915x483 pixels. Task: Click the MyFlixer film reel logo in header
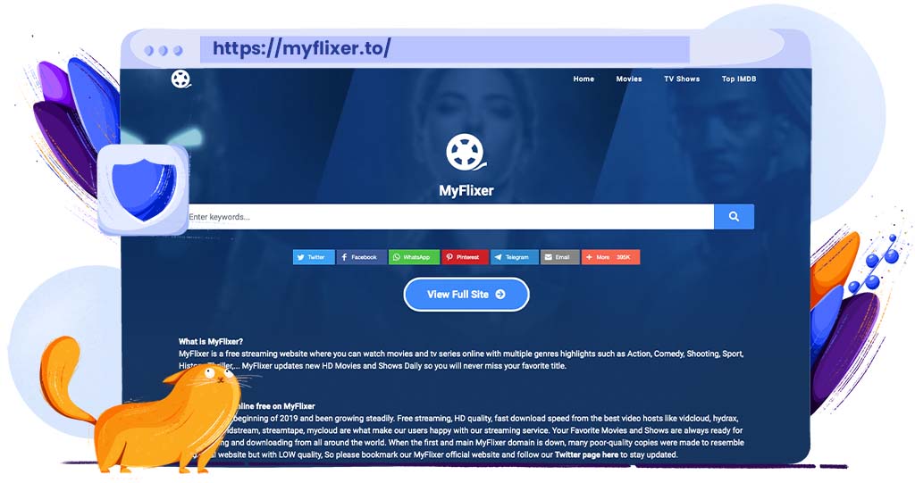click(x=181, y=79)
